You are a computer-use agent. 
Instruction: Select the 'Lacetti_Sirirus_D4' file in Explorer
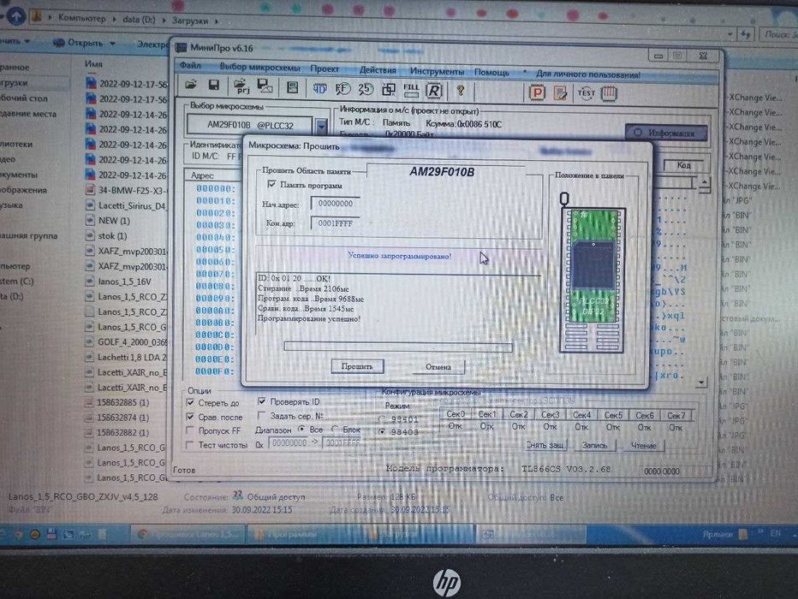[126, 205]
